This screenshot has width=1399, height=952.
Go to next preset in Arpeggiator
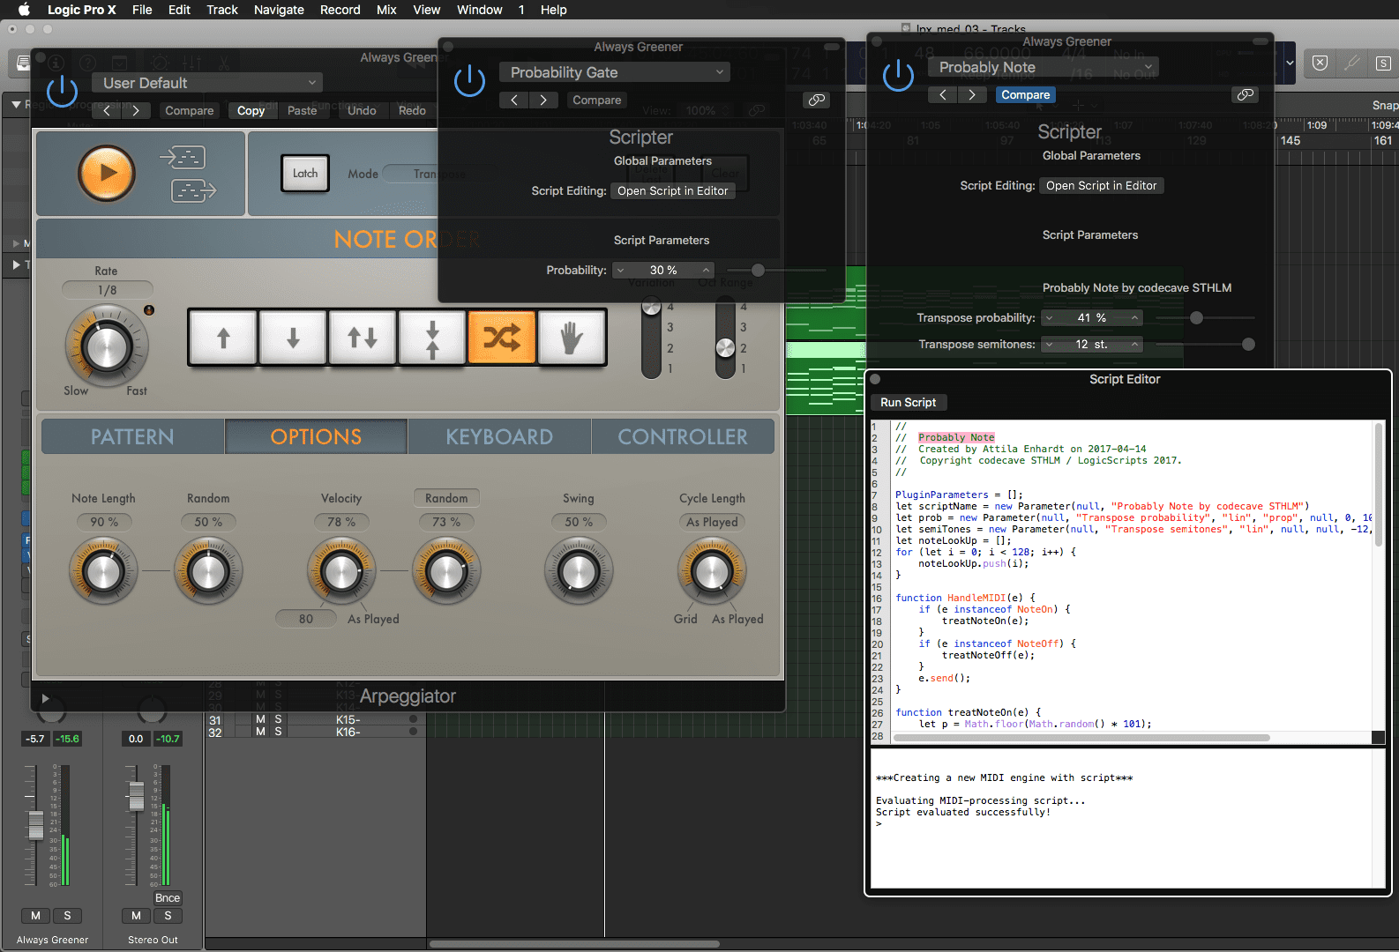[x=136, y=110]
